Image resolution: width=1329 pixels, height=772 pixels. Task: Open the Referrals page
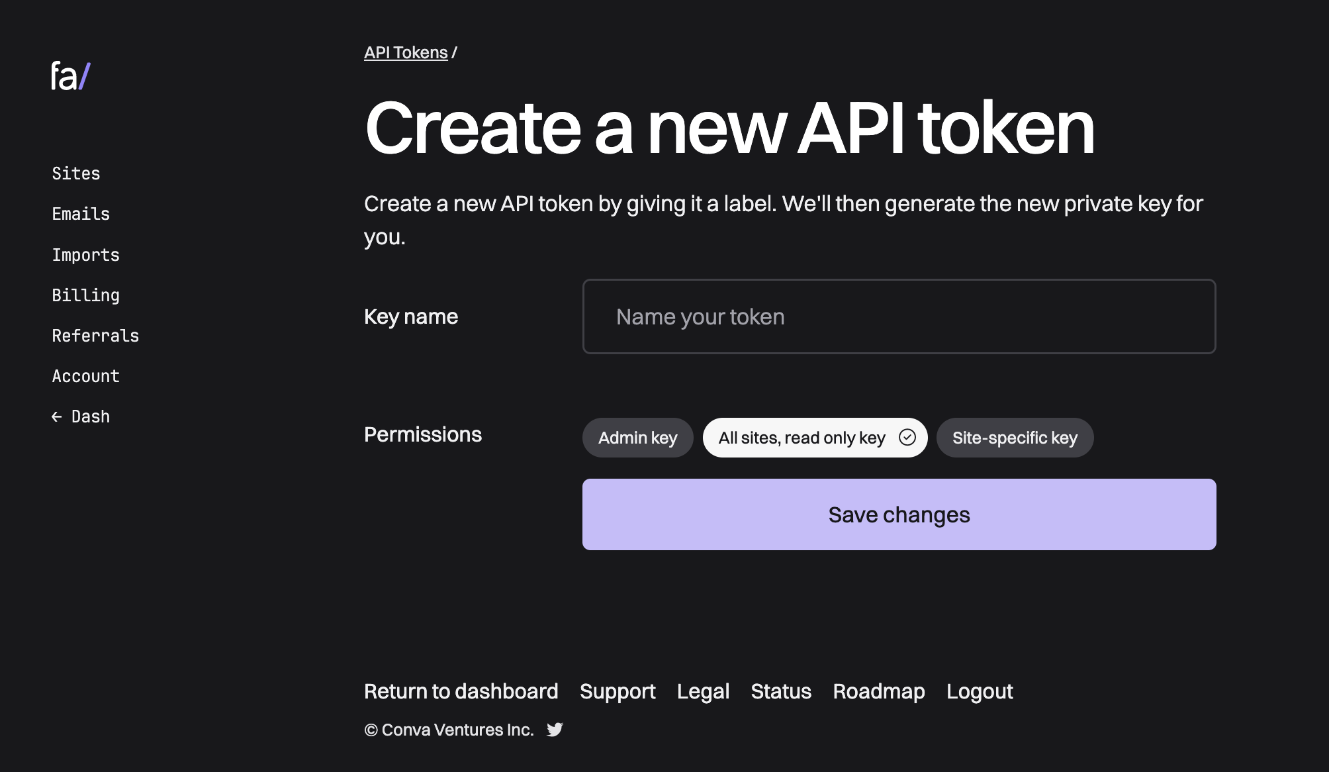95,336
